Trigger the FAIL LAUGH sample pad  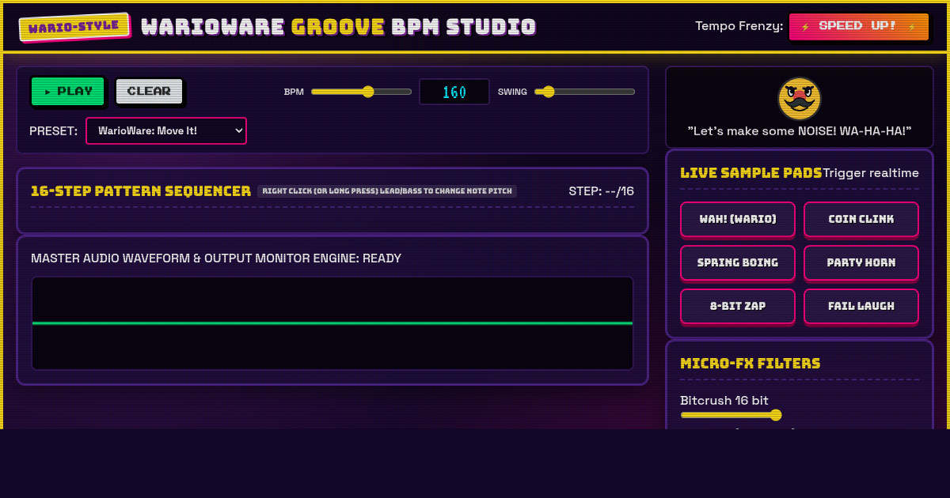tap(861, 306)
